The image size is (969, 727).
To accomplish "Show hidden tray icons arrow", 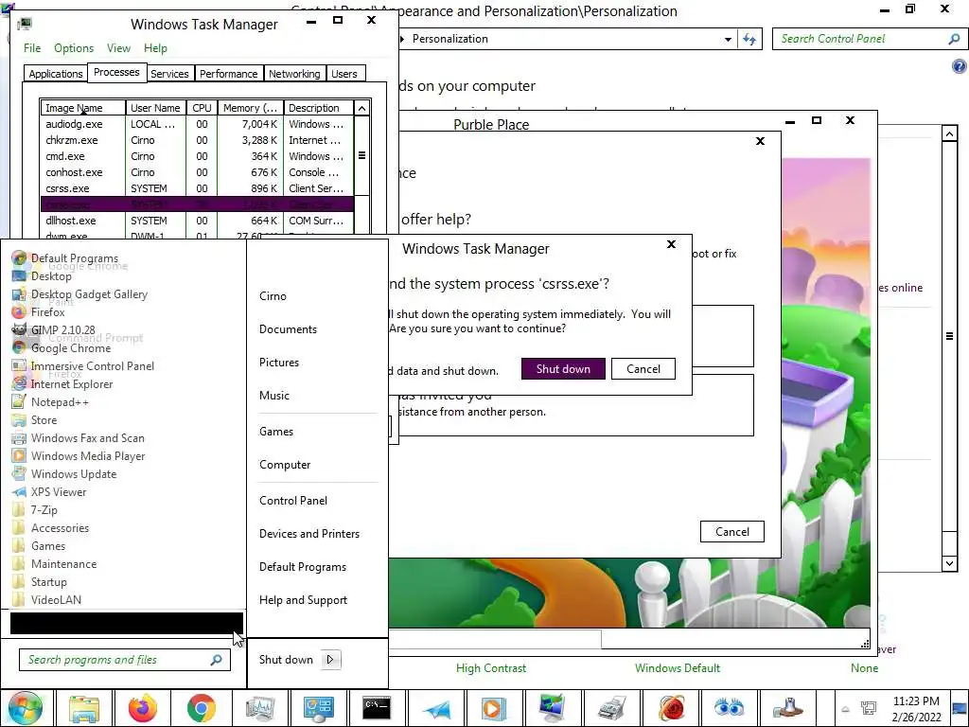I will [845, 708].
